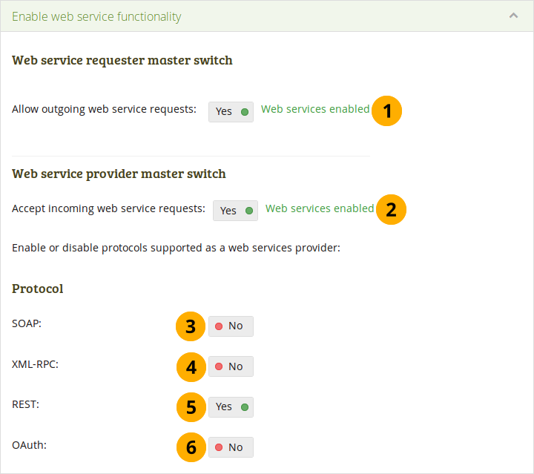Click provider 'Web services enabled' status text
The width and height of the screenshot is (534, 474).
pyautogui.click(x=320, y=208)
